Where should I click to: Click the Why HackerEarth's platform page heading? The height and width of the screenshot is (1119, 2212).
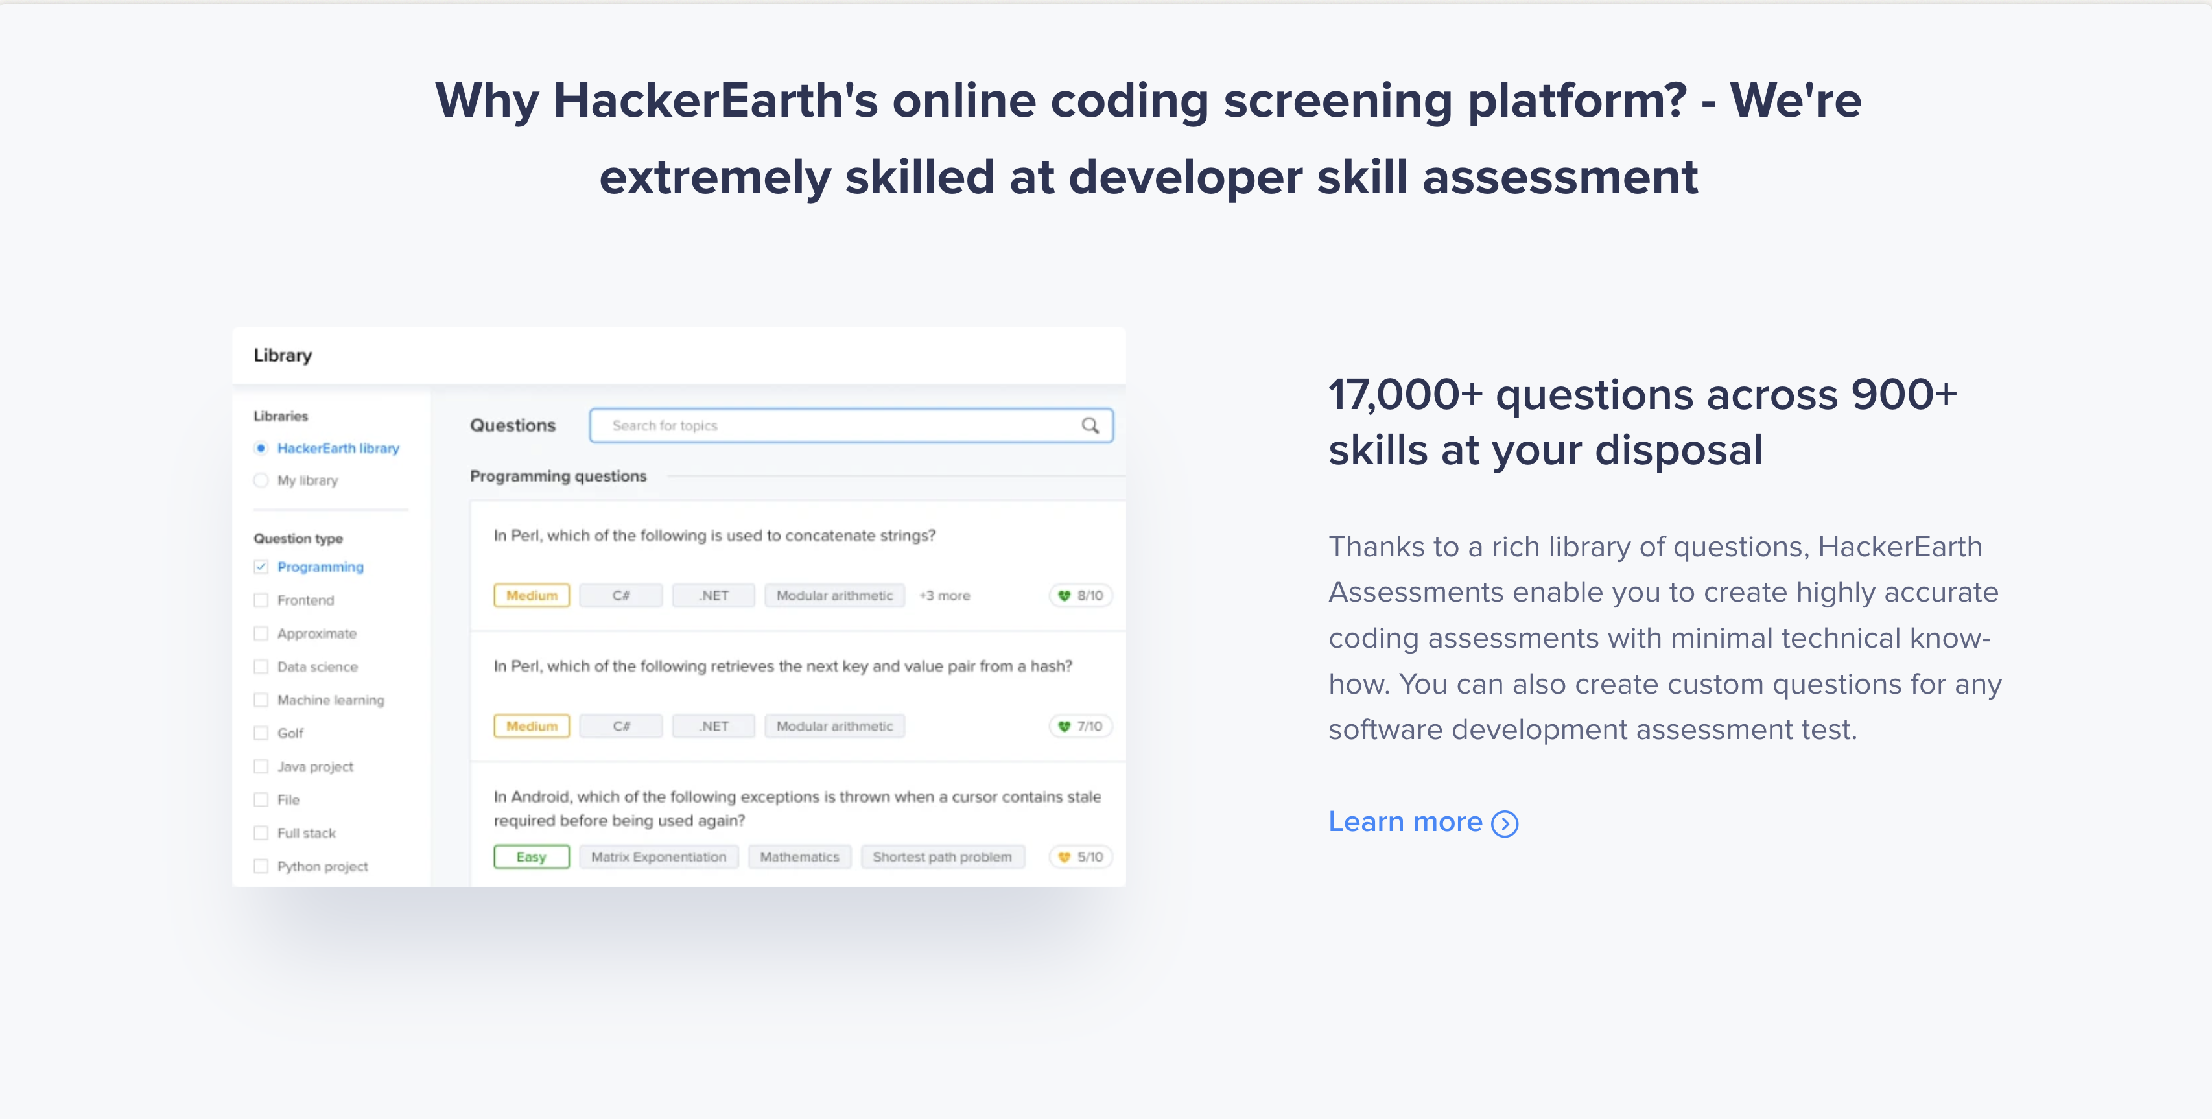1148,137
